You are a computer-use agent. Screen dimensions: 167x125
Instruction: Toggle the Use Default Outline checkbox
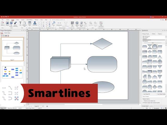point(157,94)
